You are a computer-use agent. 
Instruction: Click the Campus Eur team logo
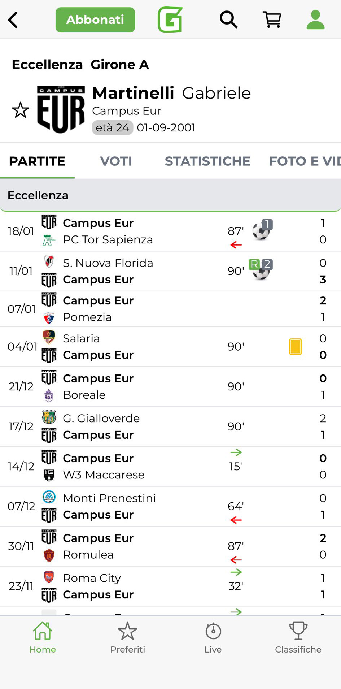pos(61,109)
